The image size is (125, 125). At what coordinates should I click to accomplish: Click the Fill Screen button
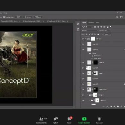38,17
